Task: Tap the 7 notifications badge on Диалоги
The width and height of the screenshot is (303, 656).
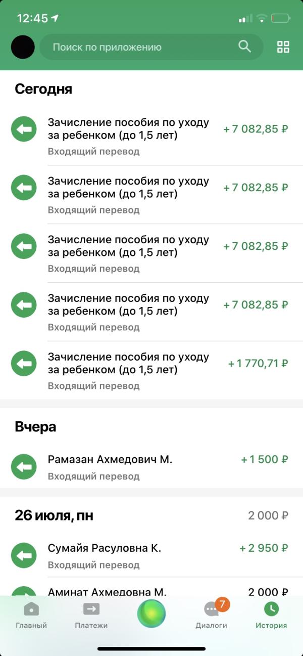Action: [x=222, y=604]
